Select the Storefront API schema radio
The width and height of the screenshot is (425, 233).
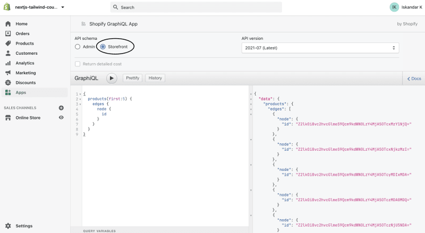103,47
